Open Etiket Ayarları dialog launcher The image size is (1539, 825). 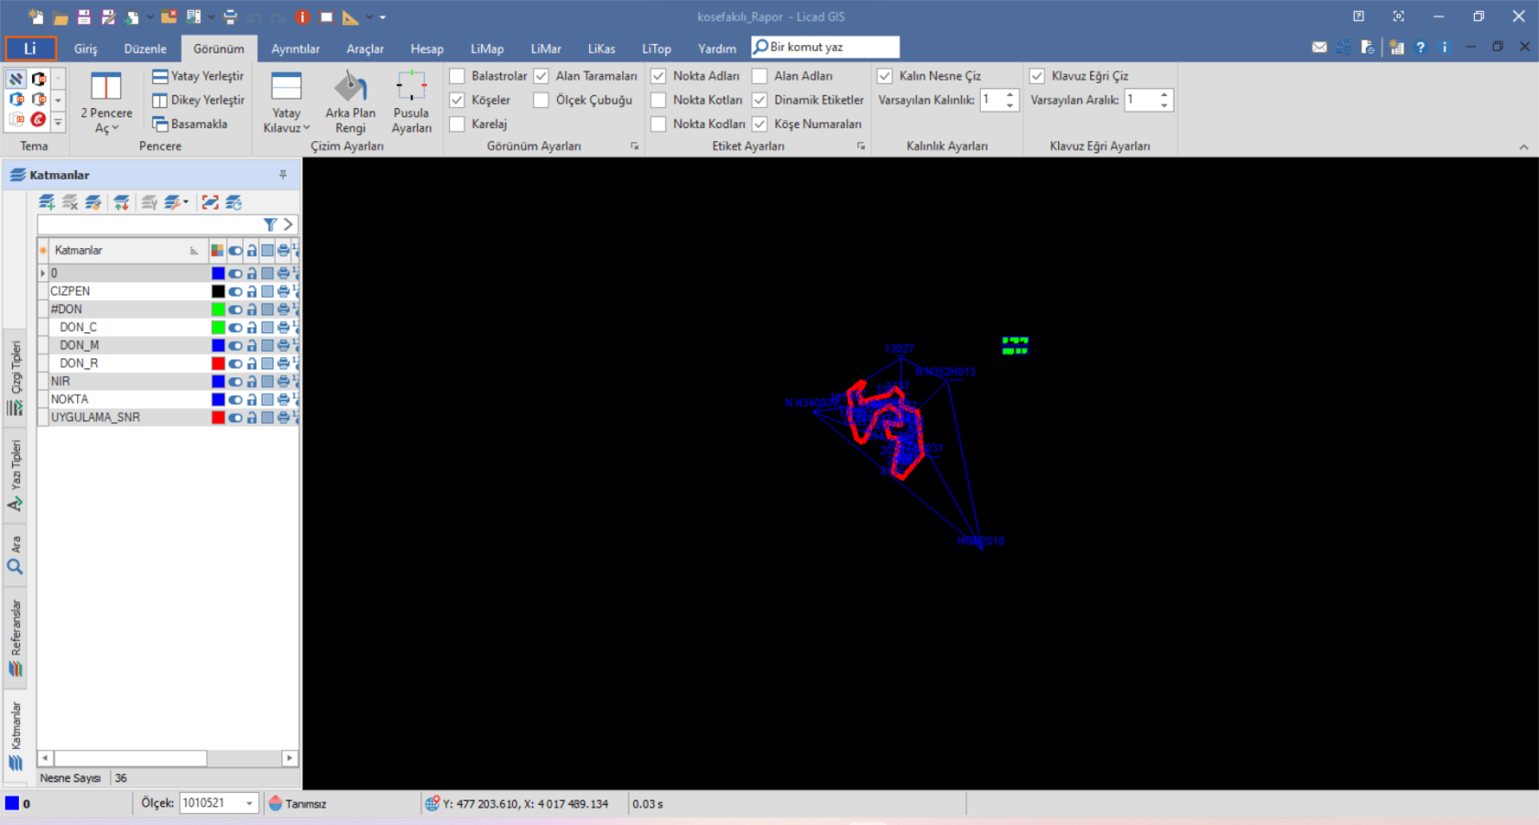860,147
